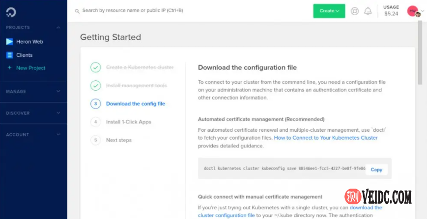
Task: Open the Create dropdown button
Action: coord(329,11)
